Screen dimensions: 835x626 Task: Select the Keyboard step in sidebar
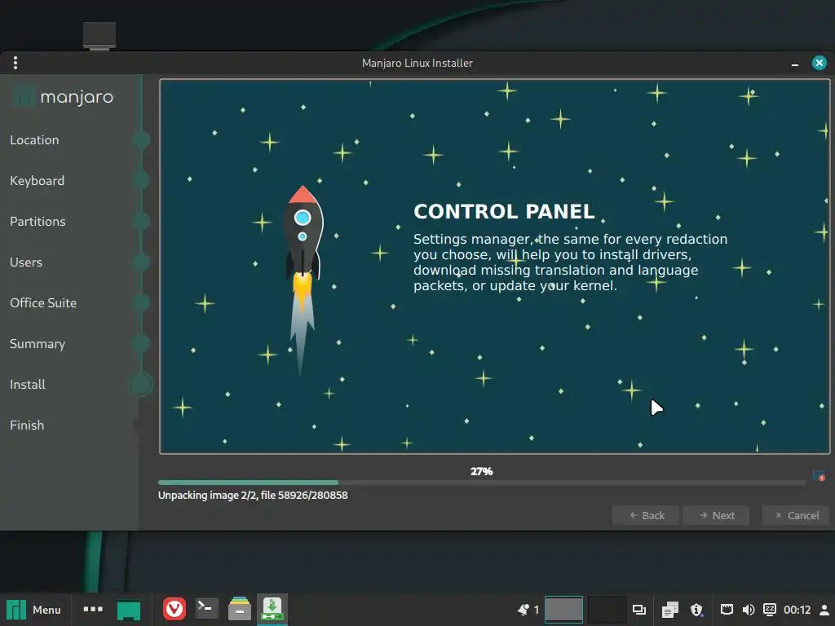[x=37, y=181]
